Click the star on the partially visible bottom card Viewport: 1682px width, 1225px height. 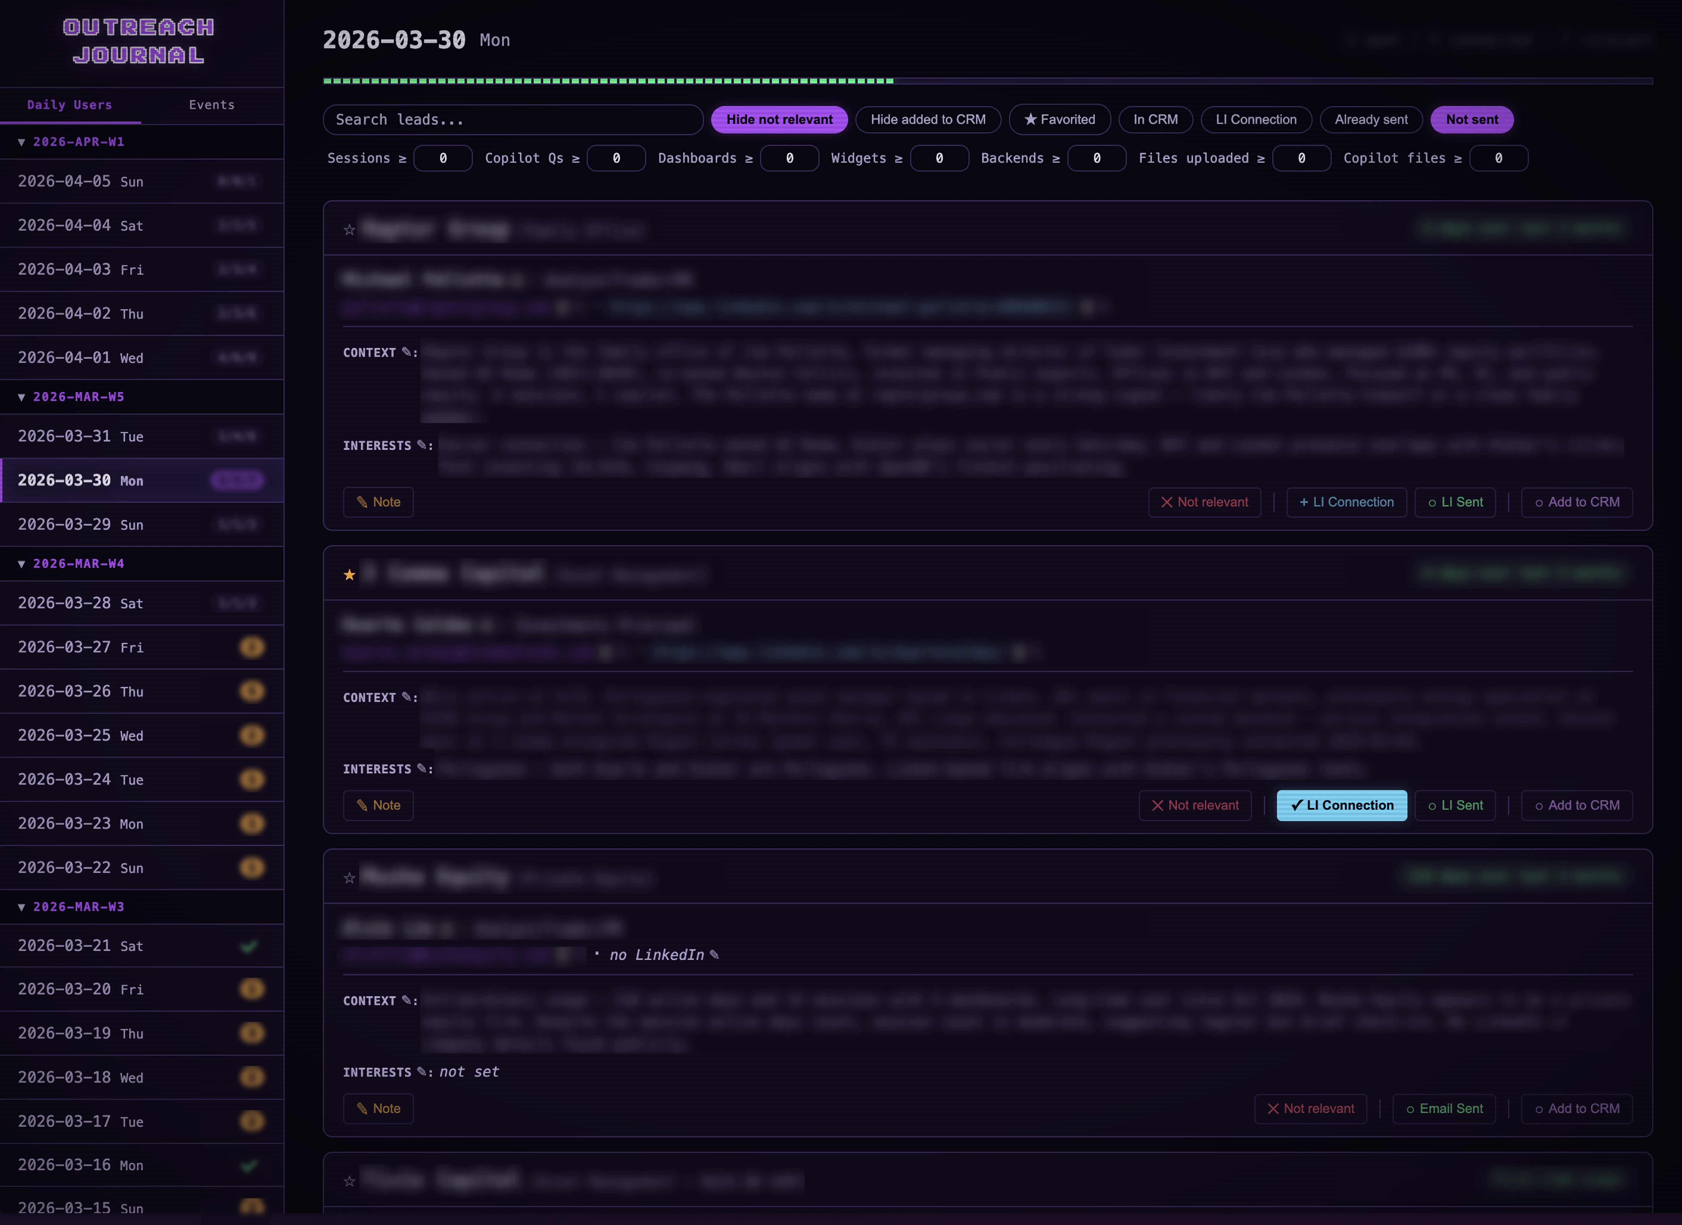pos(349,1181)
